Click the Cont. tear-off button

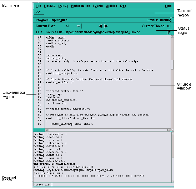pos(39,12)
